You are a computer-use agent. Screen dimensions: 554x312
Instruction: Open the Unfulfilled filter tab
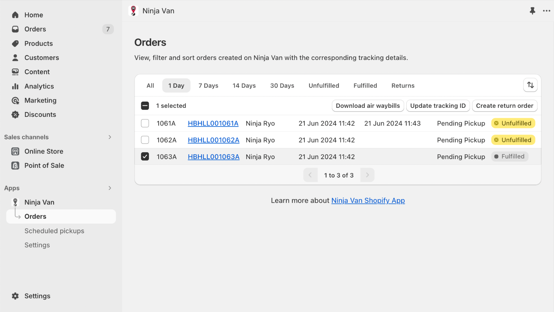point(324,86)
